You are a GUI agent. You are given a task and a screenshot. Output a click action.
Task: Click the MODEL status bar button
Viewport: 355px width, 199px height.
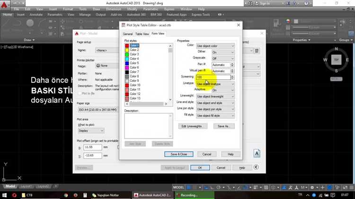178,187
